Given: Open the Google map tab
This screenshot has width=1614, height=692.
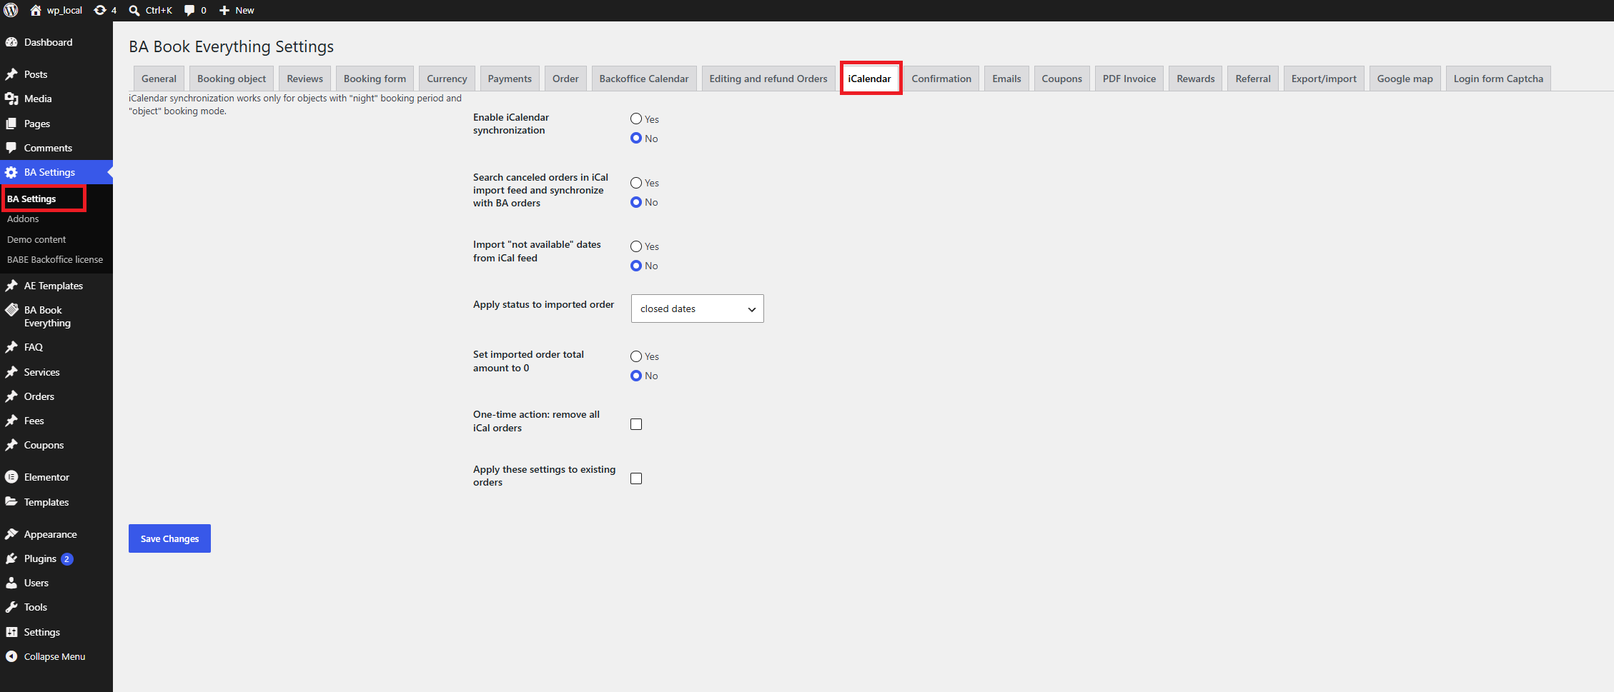Looking at the screenshot, I should click(x=1405, y=79).
